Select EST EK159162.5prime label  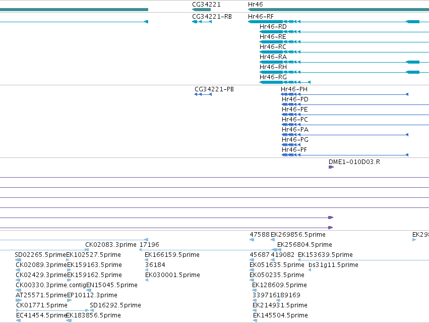pyautogui.click(x=94, y=275)
